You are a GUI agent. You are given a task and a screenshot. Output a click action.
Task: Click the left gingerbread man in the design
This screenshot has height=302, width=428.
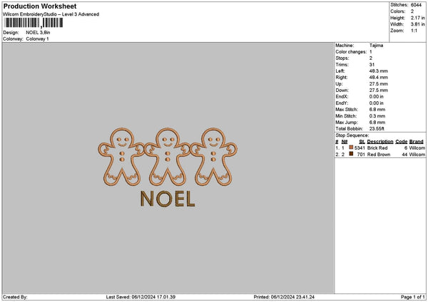pos(122,157)
